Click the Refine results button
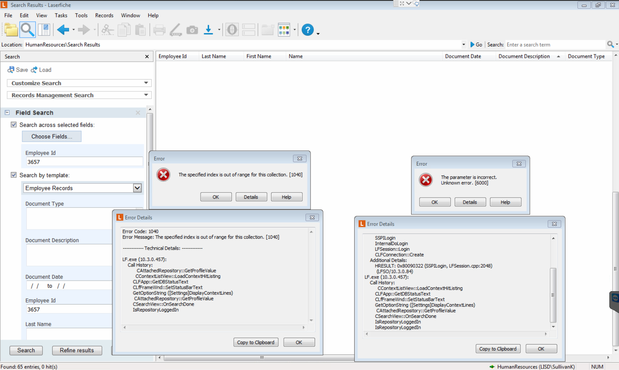This screenshot has height=370, width=619. (x=77, y=350)
